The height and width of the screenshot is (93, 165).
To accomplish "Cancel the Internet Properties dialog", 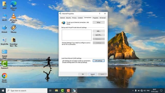I will click(93, 74).
